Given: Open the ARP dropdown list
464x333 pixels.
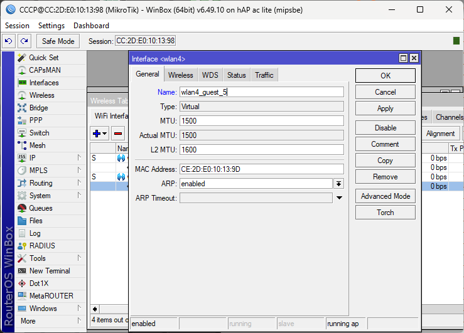Looking at the screenshot, I should pos(338,184).
